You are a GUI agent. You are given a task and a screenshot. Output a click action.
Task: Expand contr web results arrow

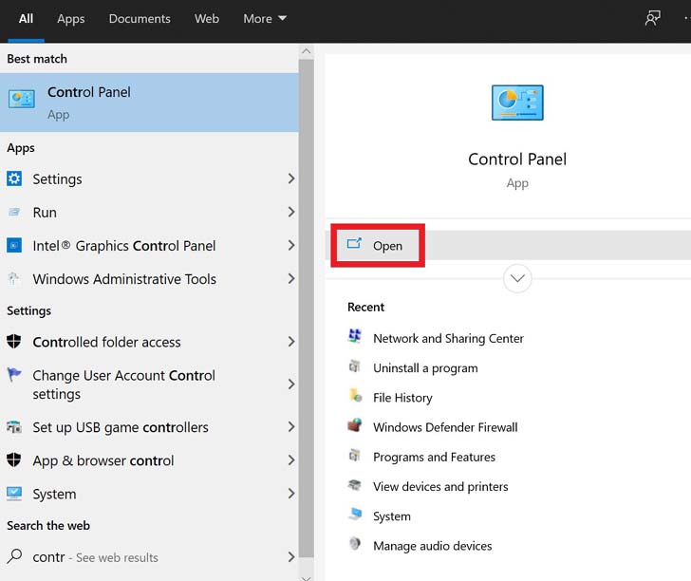(290, 556)
